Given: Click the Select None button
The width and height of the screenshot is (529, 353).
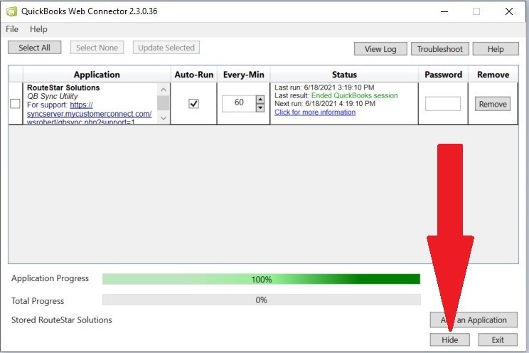Looking at the screenshot, I should point(97,48).
